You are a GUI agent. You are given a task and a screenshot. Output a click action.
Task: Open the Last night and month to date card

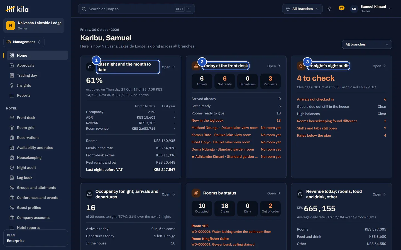coord(168,67)
